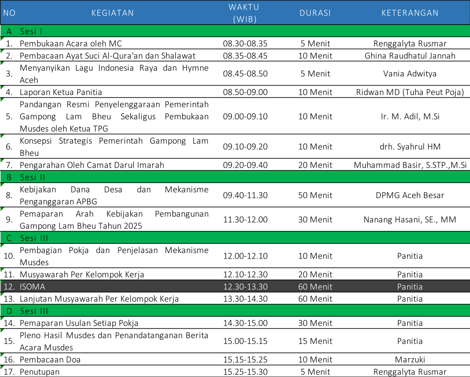Select the time cell 08.45-08.50
The image size is (470, 377).
click(245, 74)
